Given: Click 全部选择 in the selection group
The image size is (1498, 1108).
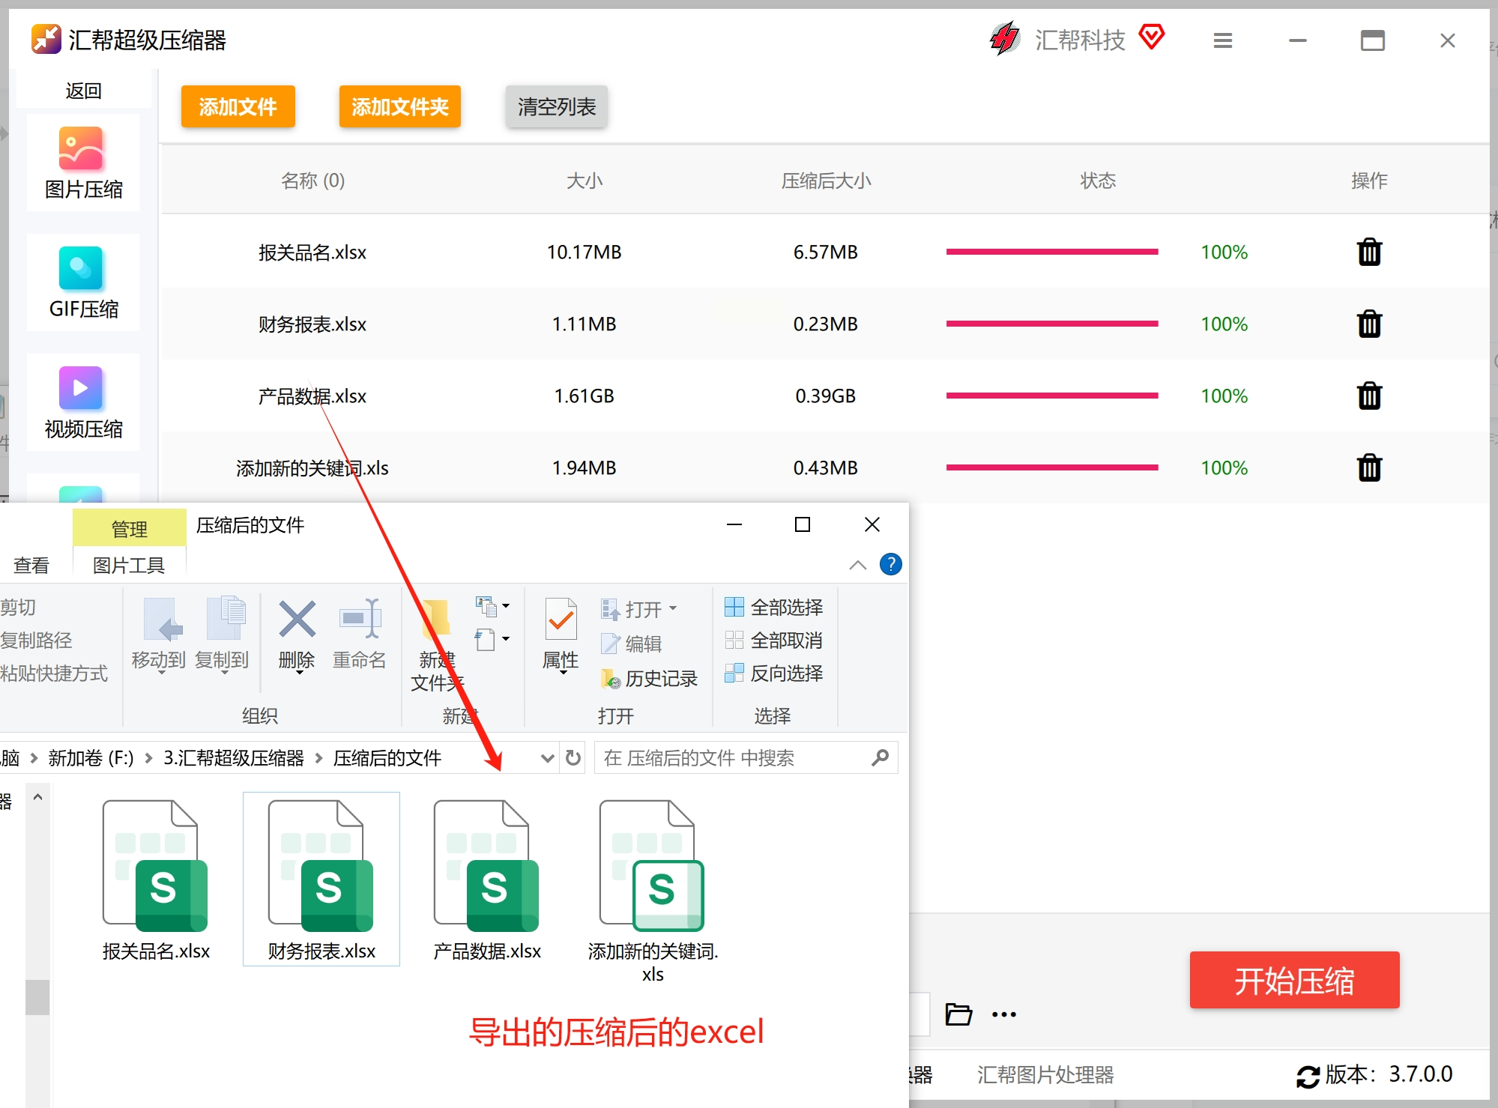Looking at the screenshot, I should point(774,608).
